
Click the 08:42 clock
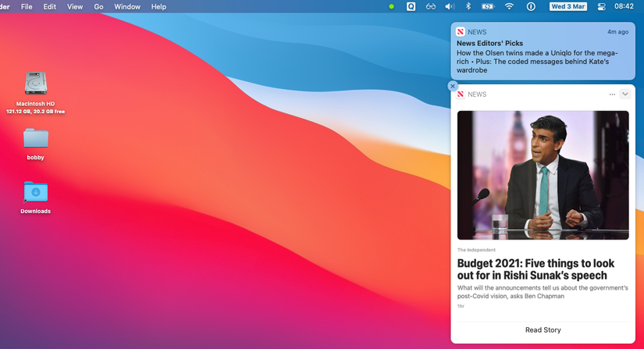(624, 6)
